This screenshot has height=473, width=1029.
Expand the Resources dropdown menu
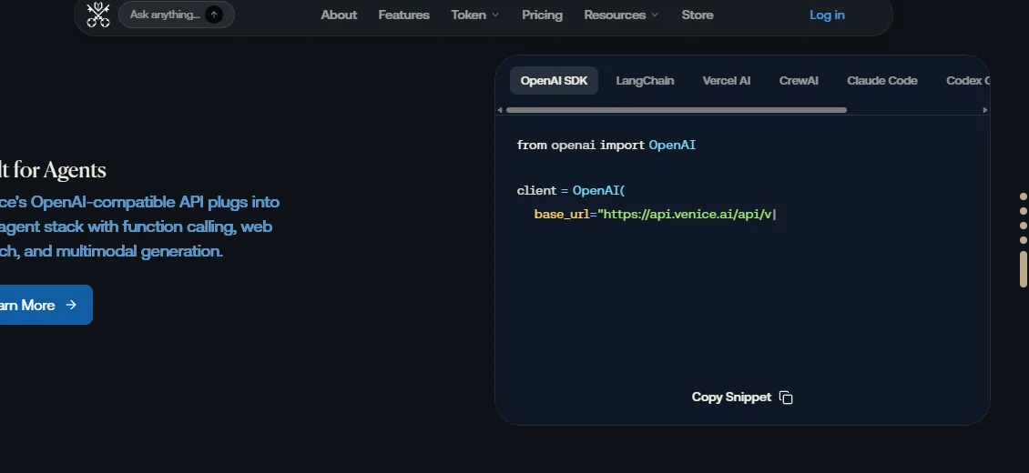click(x=621, y=15)
